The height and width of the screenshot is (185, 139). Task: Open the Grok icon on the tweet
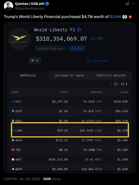click(127, 4)
